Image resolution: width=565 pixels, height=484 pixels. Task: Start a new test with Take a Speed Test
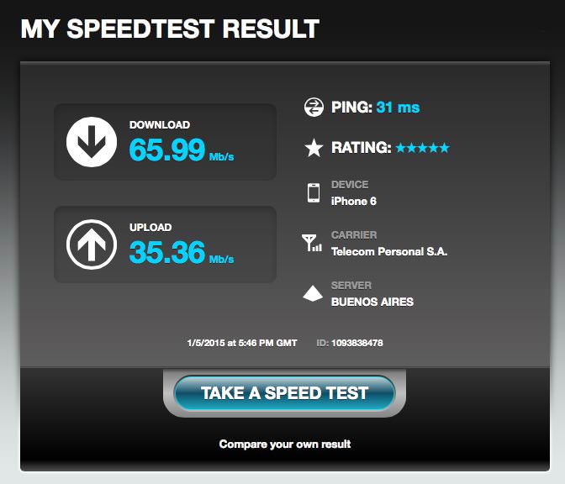284,393
